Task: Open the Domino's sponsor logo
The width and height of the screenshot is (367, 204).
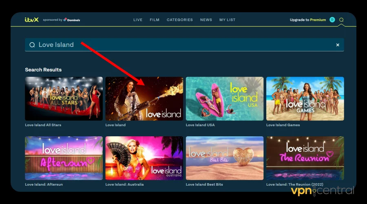Action: pos(72,20)
